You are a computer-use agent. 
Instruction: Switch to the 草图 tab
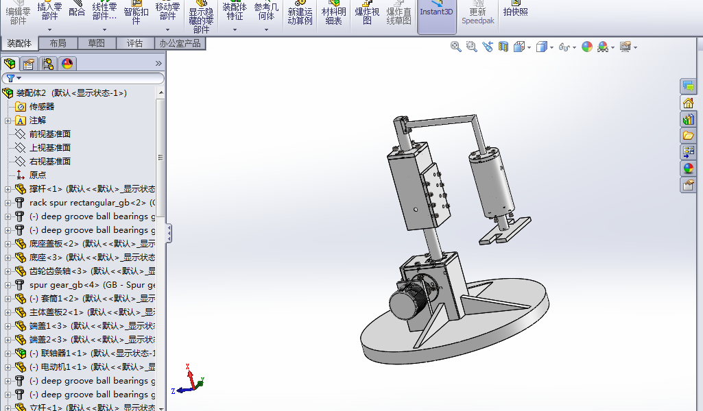97,43
